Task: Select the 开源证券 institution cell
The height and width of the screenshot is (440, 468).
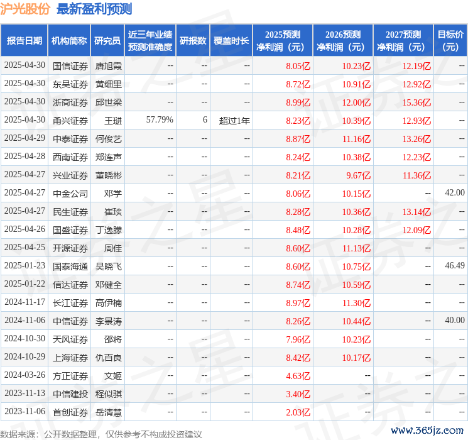Action: tap(70, 248)
